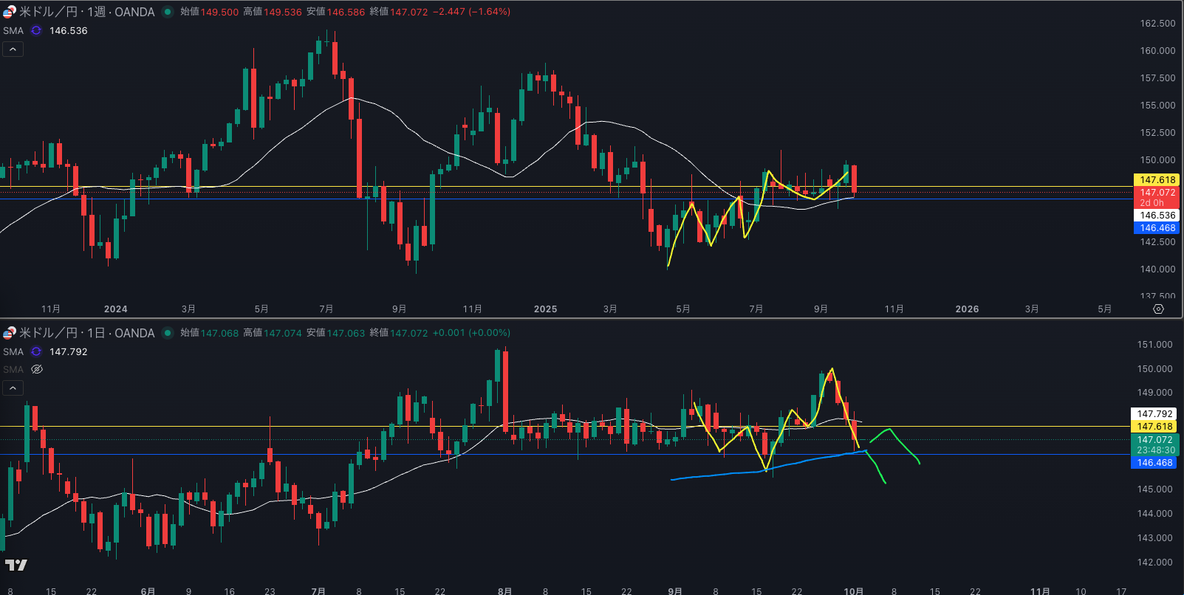The height and width of the screenshot is (595, 1184).
Task: Click the US/Japan flag icon on the daily chart
Action: pyautogui.click(x=9, y=333)
